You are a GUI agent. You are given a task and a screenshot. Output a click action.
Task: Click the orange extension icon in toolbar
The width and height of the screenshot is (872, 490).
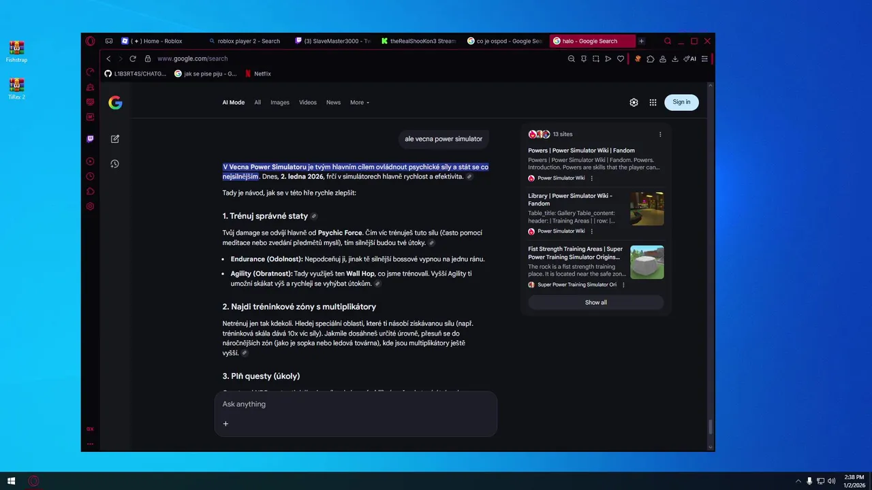coord(638,59)
